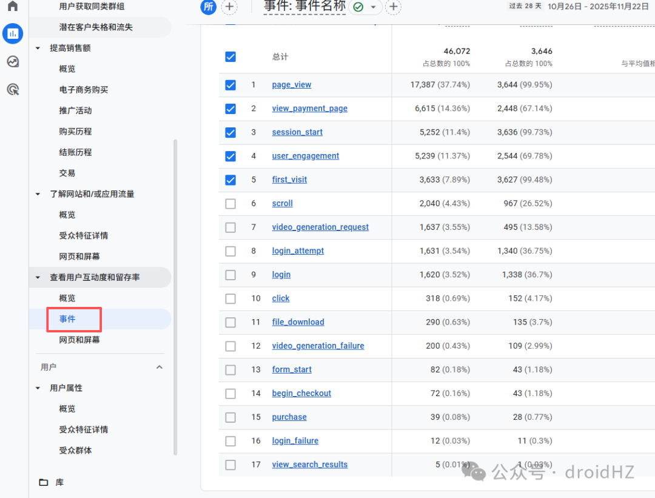Check the click row checkbox
This screenshot has height=498, width=655.
pos(230,298)
